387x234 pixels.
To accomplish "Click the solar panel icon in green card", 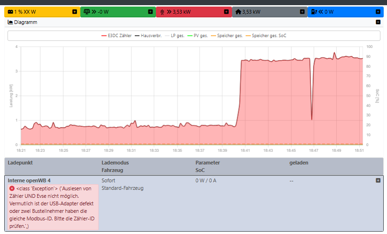I will coord(87,12).
